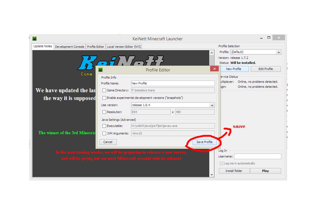Minimize the KeiNett Minecraft Launcher window

261,38
